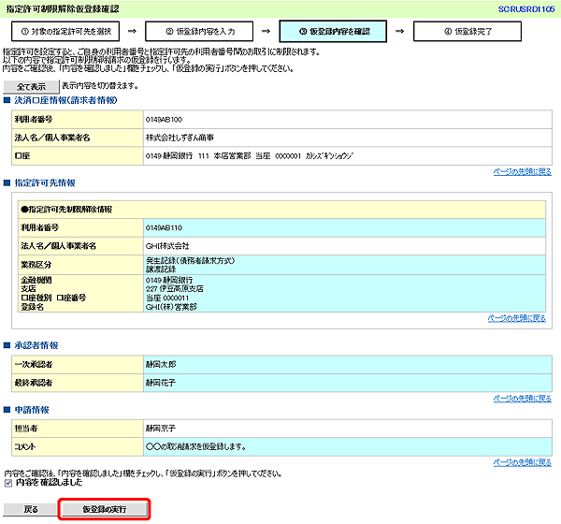Image resolution: width=561 pixels, height=524 pixels.
Task: Click the 指定許可先情報 section heading
Action: click(45, 183)
